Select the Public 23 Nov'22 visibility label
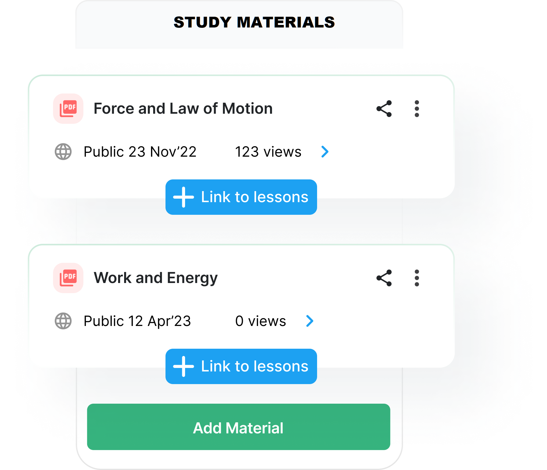The height and width of the screenshot is (470, 547). pyautogui.click(x=140, y=152)
